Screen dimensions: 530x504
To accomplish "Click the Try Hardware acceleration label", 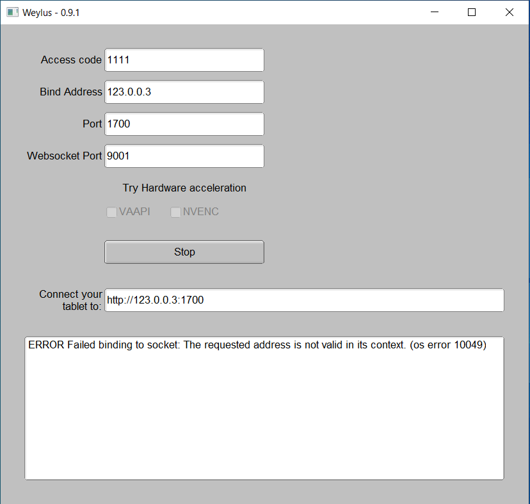I will (x=184, y=188).
